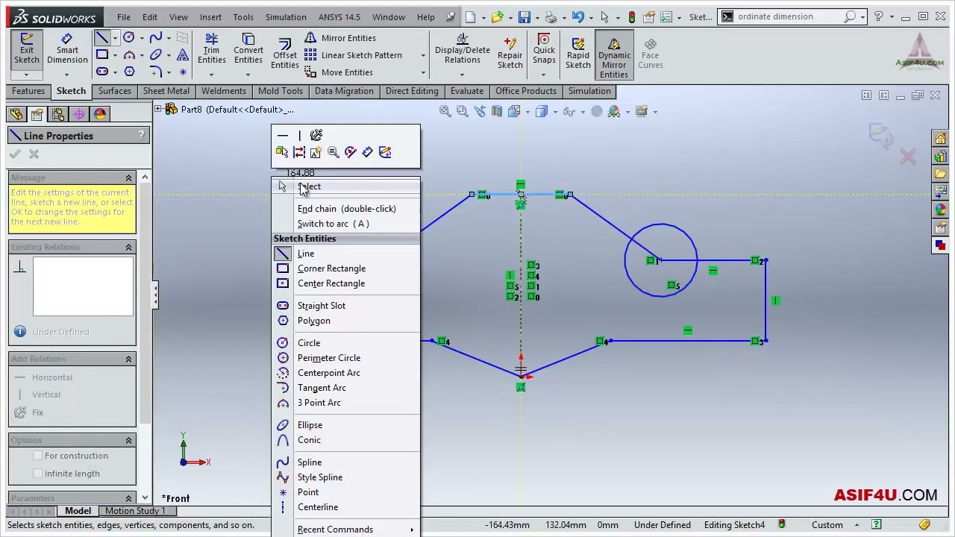Open Display/Delete Relations
The image size is (955, 537).
(463, 49)
